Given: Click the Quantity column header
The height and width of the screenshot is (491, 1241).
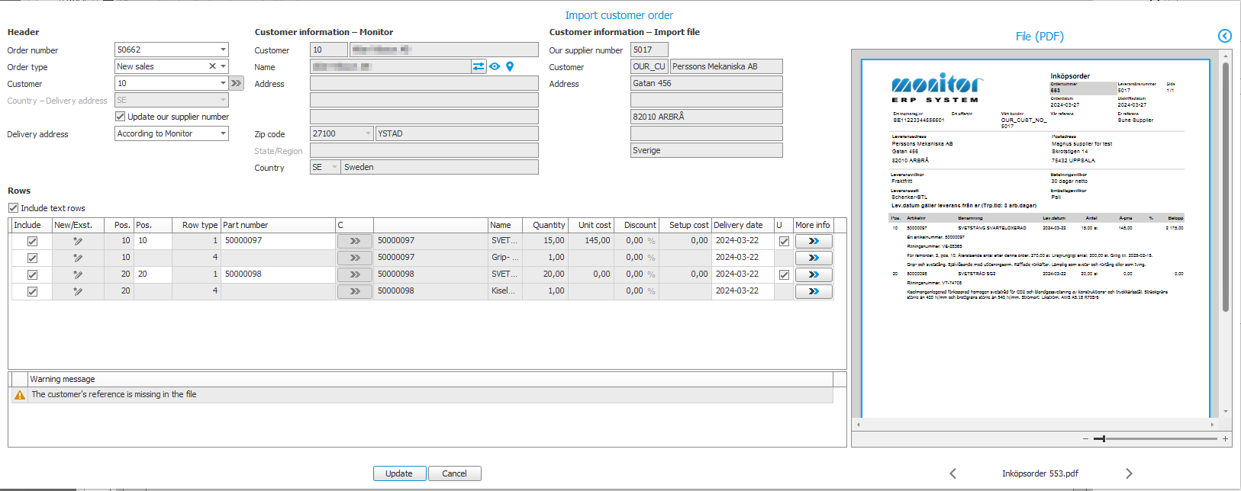Looking at the screenshot, I should click(549, 225).
